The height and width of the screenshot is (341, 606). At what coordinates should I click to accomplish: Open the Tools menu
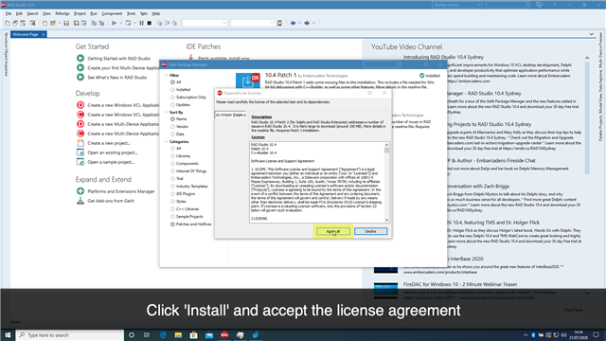[x=131, y=13]
